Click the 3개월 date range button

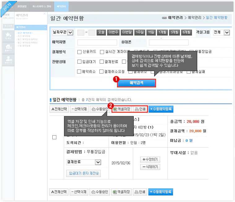tap(174, 32)
